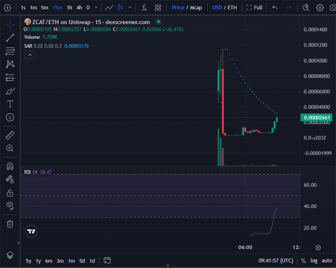Select the line chart style icon
Image resolution: width=336 pixels, height=268 pixels.
click(109, 8)
